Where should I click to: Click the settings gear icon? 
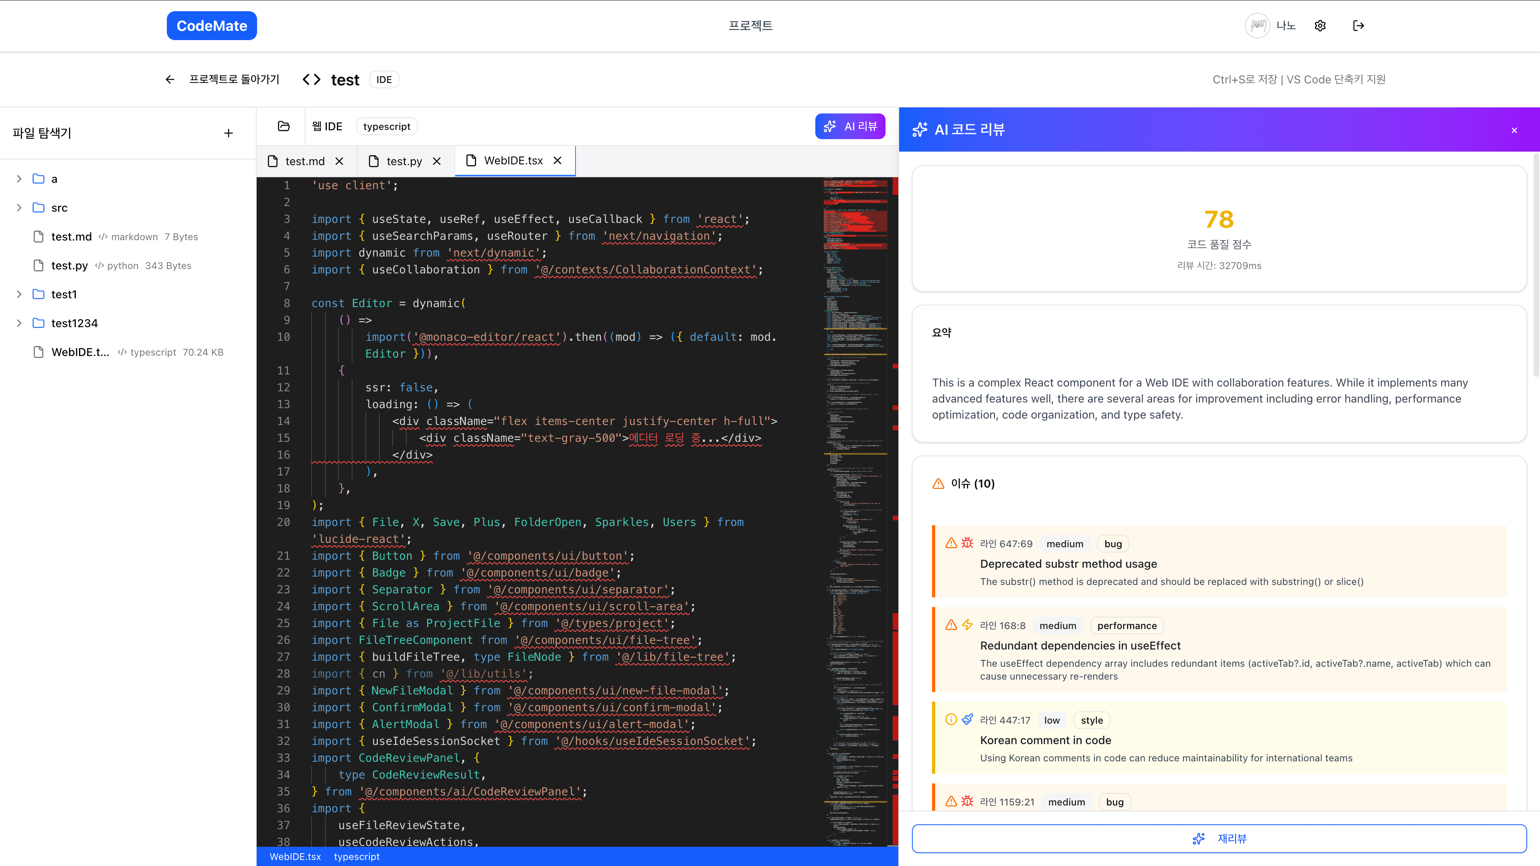coord(1320,26)
